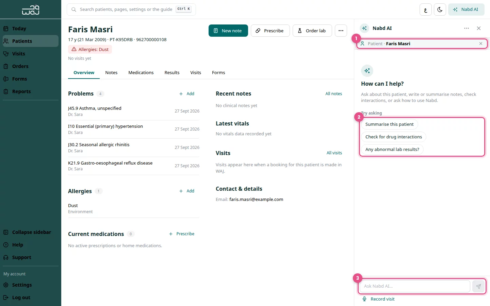The image size is (490, 306).
Task: Collapse the sidebar
Action: [31, 232]
